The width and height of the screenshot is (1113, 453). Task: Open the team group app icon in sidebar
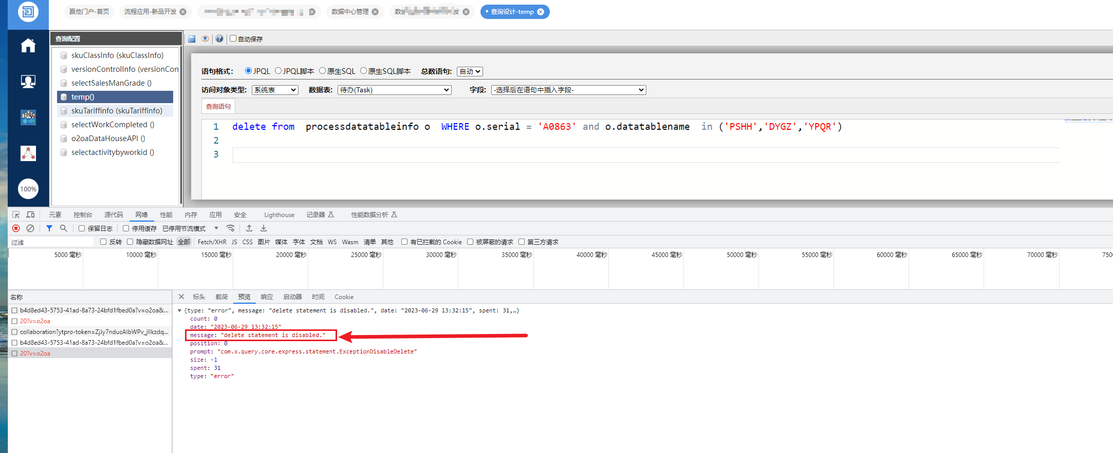click(28, 117)
